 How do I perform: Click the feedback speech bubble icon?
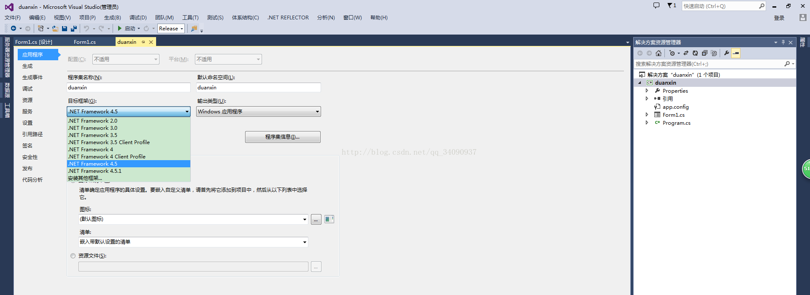point(656,5)
